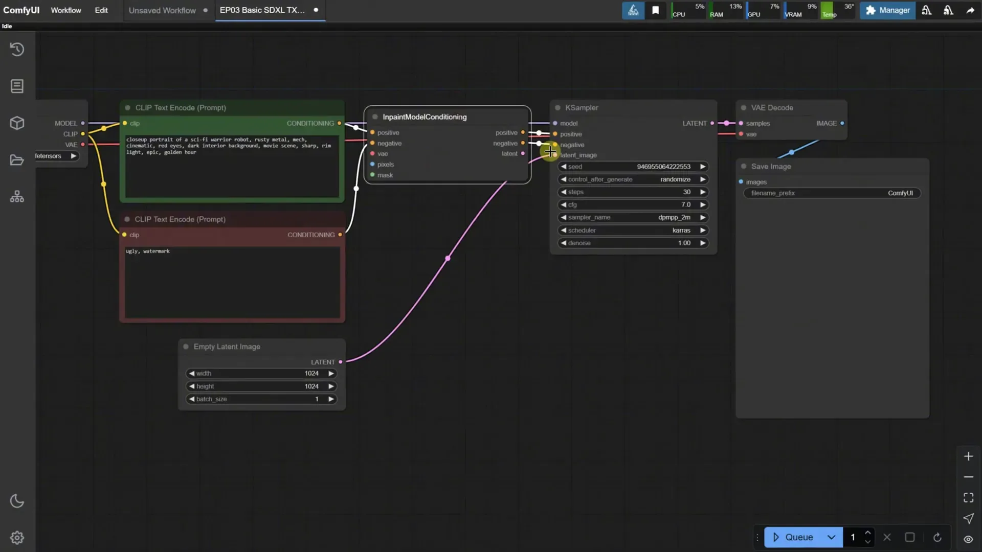Select the model library icon in sidebar
Screen dimensions: 982x552
pyautogui.click(x=17, y=123)
